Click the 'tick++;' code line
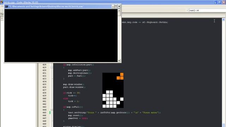The image size is (226, 127). 72,96
